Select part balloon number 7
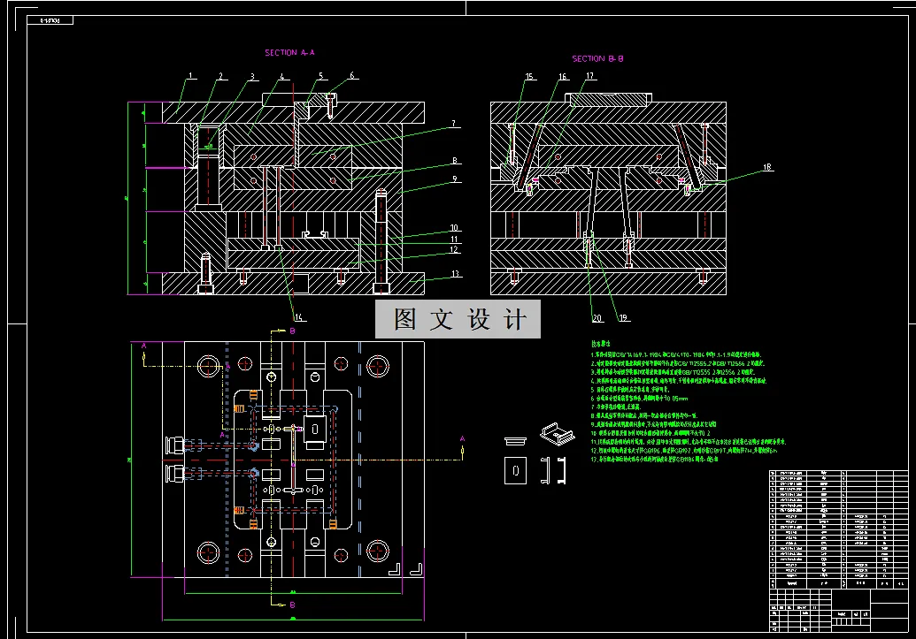The width and height of the screenshot is (916, 639). [x=453, y=124]
